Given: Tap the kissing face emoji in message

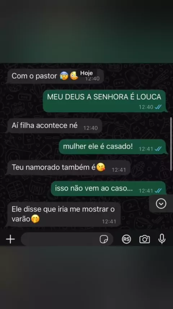Looking at the screenshot, I should point(101,167).
